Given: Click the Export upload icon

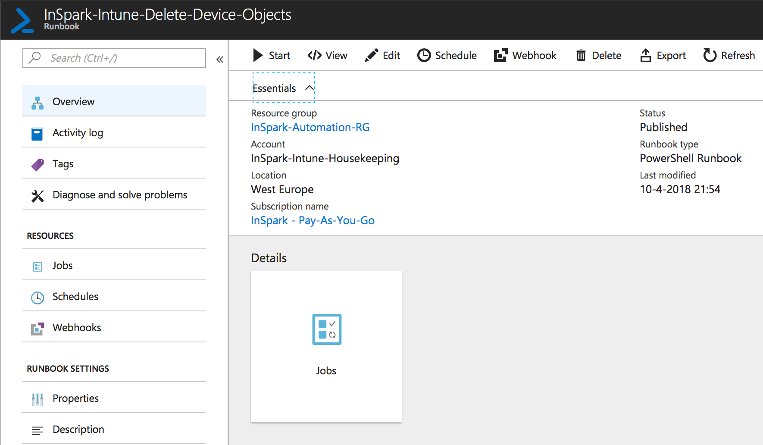Looking at the screenshot, I should click(x=645, y=56).
